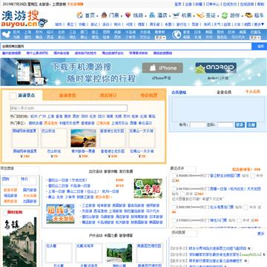Switch to 旅游景点 tab
The height and width of the screenshot is (267, 267).
26,96
